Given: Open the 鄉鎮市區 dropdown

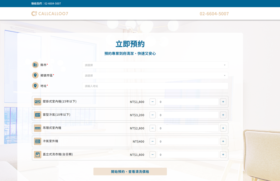Looking at the screenshot, I should point(155,75).
